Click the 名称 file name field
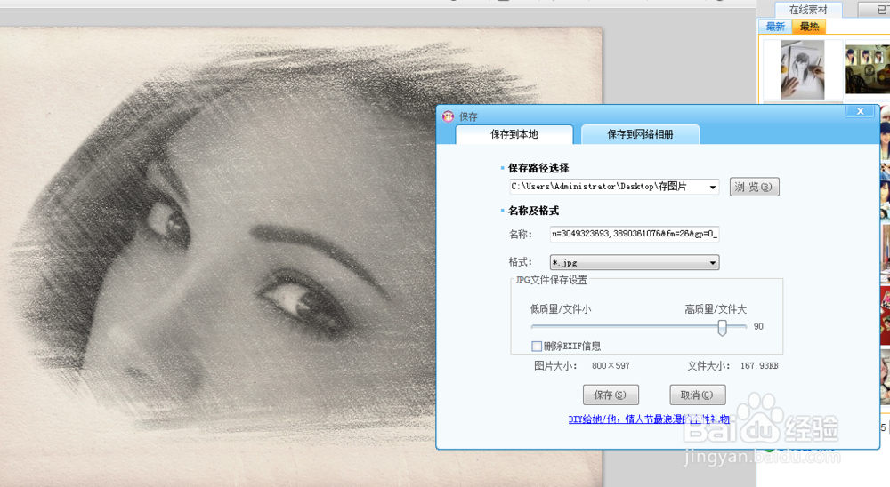The width and height of the screenshot is (890, 487). [634, 234]
